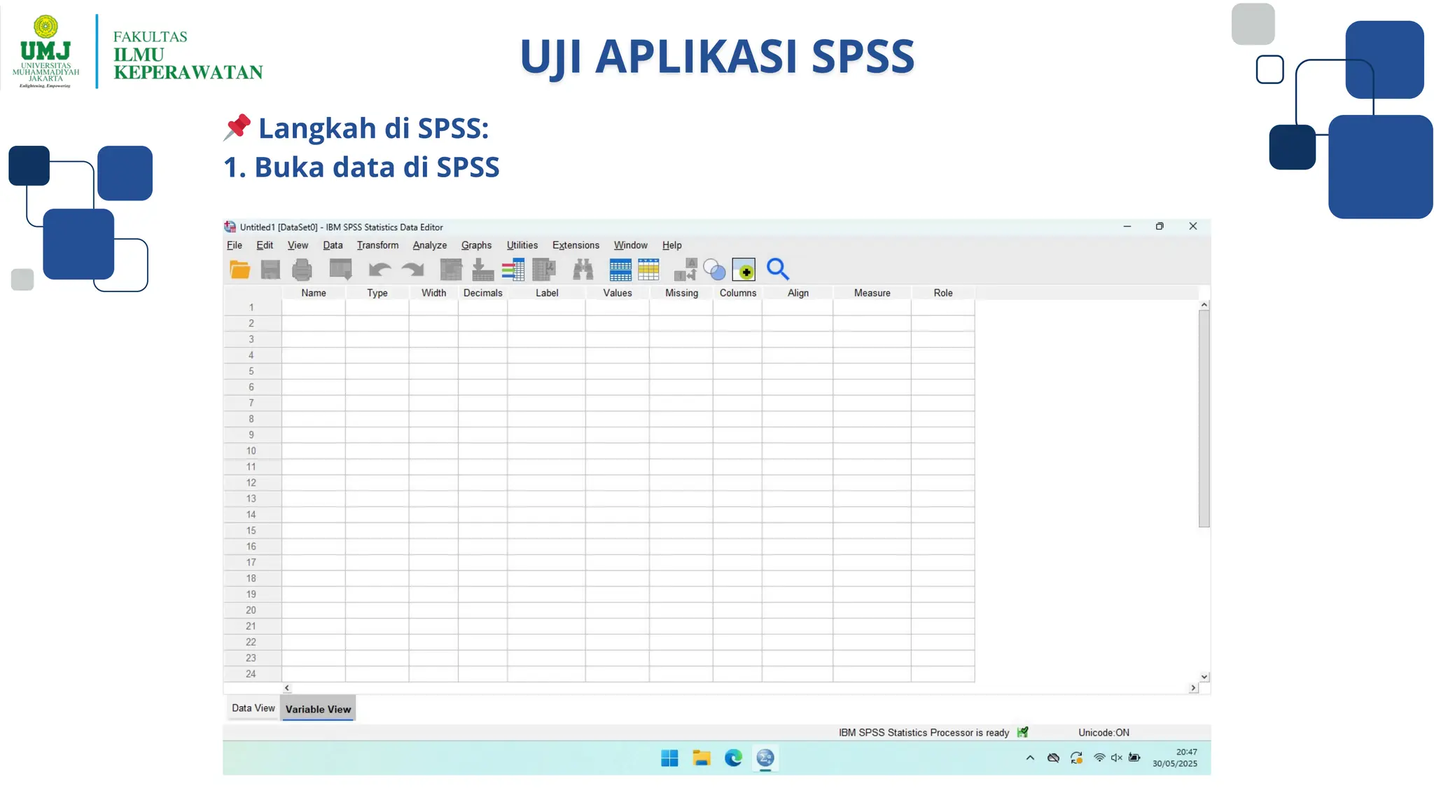Click the Undo arrow icon
The image size is (1434, 807).
(x=380, y=269)
